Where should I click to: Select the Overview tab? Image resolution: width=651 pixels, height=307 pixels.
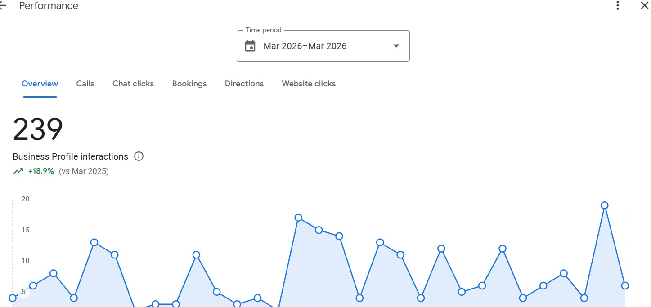click(x=40, y=84)
